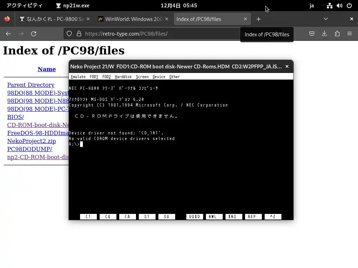Click the C1 function key label

88,216
